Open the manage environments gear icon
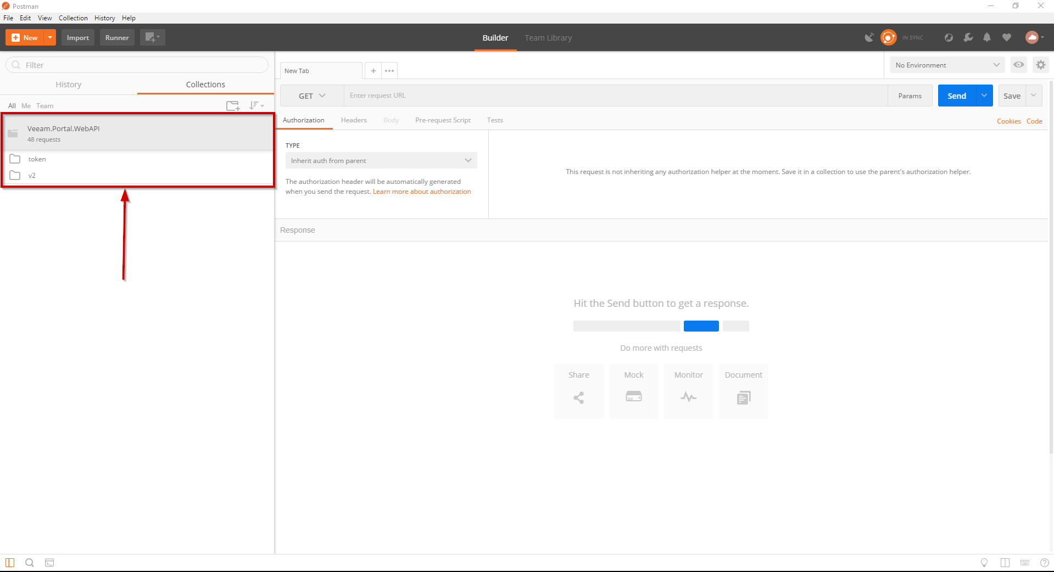 (1041, 65)
